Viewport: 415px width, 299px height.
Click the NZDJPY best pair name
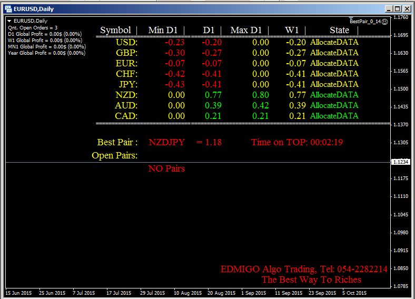tap(166, 142)
